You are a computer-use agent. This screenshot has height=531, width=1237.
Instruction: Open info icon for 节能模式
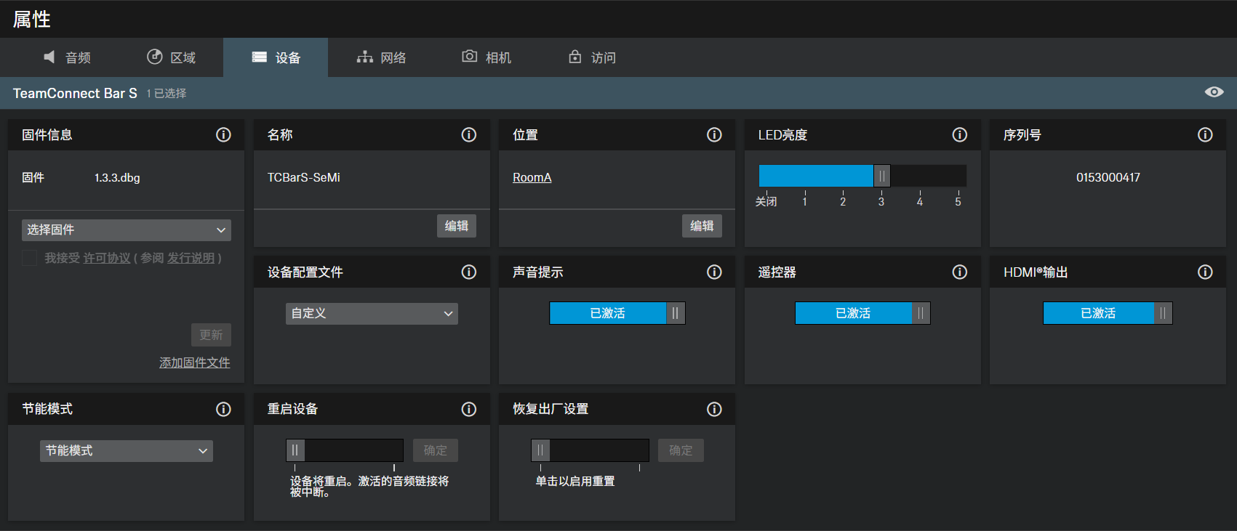[x=223, y=410]
